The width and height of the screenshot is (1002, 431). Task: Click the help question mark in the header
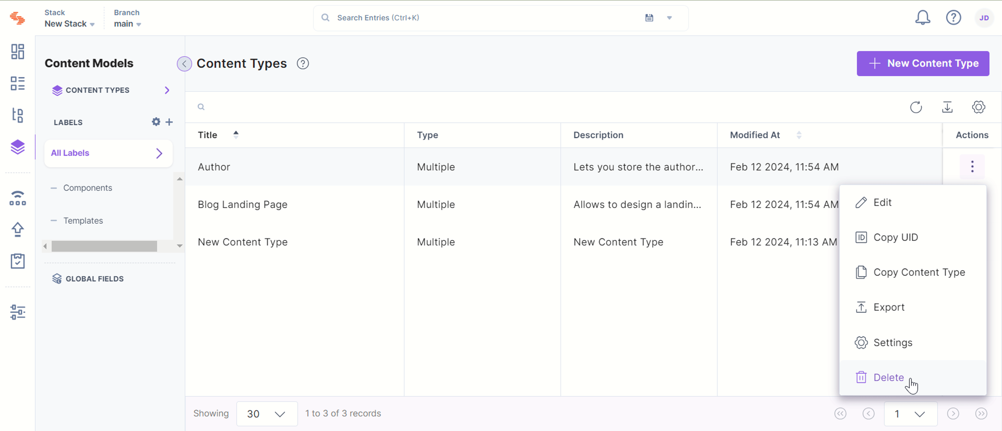tap(953, 17)
